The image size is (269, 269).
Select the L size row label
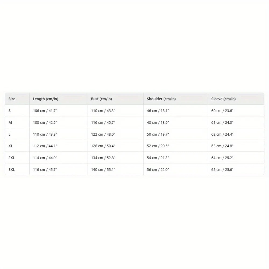point(9,134)
